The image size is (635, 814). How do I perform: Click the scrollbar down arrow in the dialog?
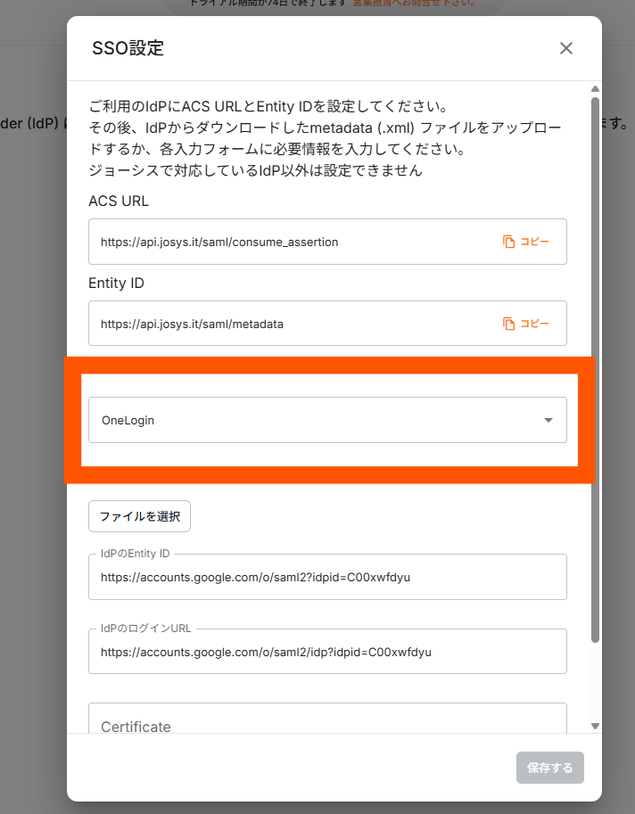pos(595,726)
